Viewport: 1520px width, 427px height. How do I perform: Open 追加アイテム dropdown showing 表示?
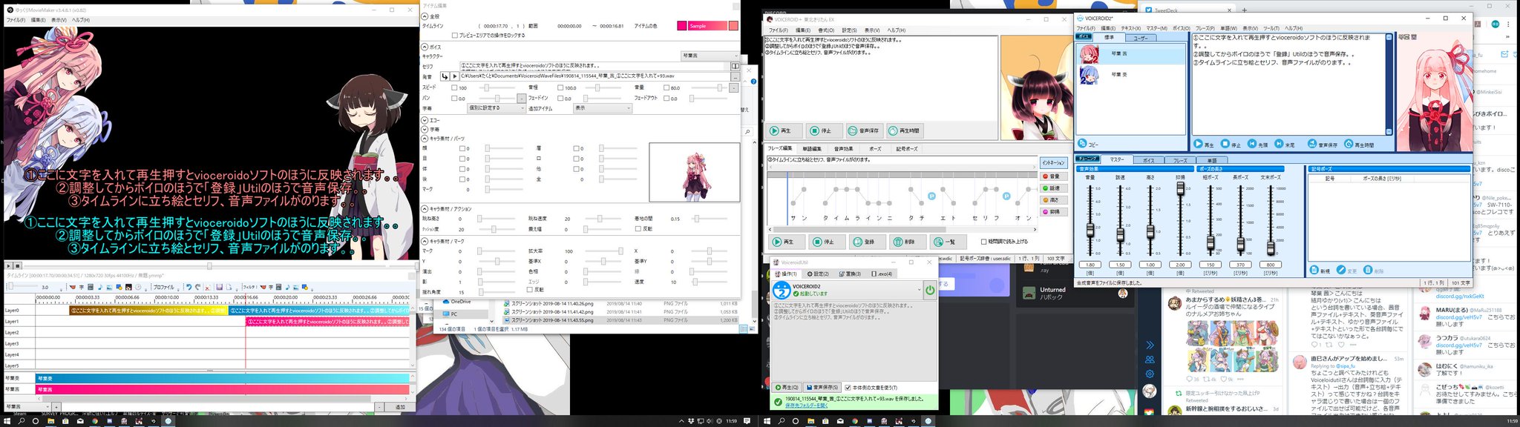click(x=602, y=108)
